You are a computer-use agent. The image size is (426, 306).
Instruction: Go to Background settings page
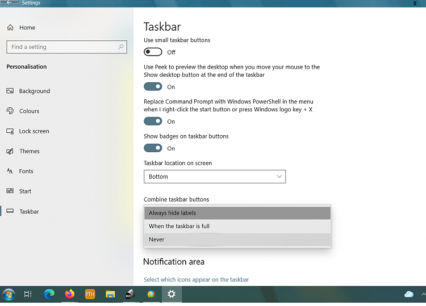pos(35,91)
